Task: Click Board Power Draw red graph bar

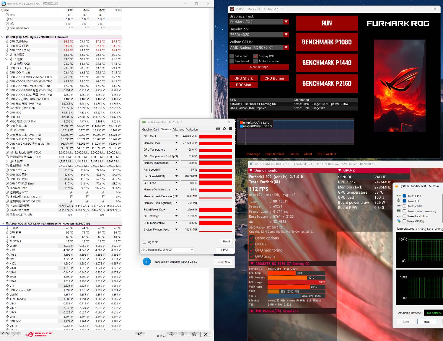Action: point(216,209)
